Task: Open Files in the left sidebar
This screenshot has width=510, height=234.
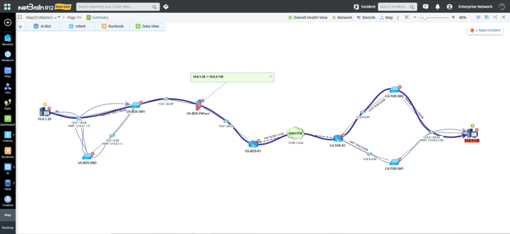Action: coord(8,73)
